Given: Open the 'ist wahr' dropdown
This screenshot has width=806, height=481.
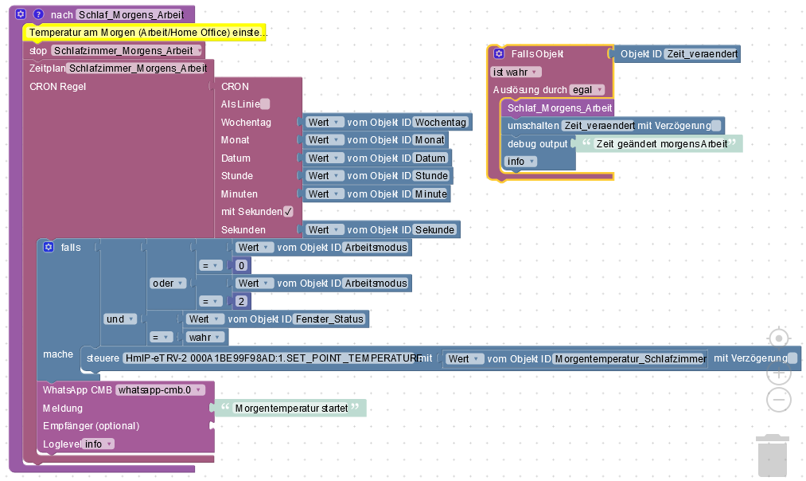Looking at the screenshot, I should coord(516,72).
